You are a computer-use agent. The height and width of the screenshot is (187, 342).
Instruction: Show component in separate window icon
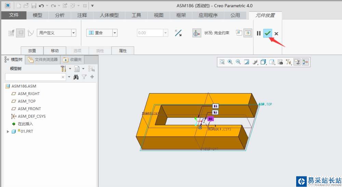(x=239, y=33)
